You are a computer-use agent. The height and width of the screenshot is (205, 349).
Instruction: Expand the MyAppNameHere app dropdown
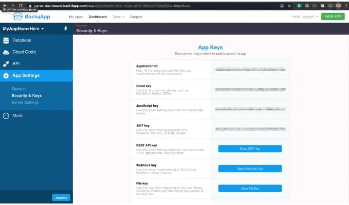point(23,29)
